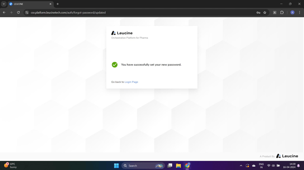Click the Leucine logo in card header
304x170 pixels.
click(122, 33)
